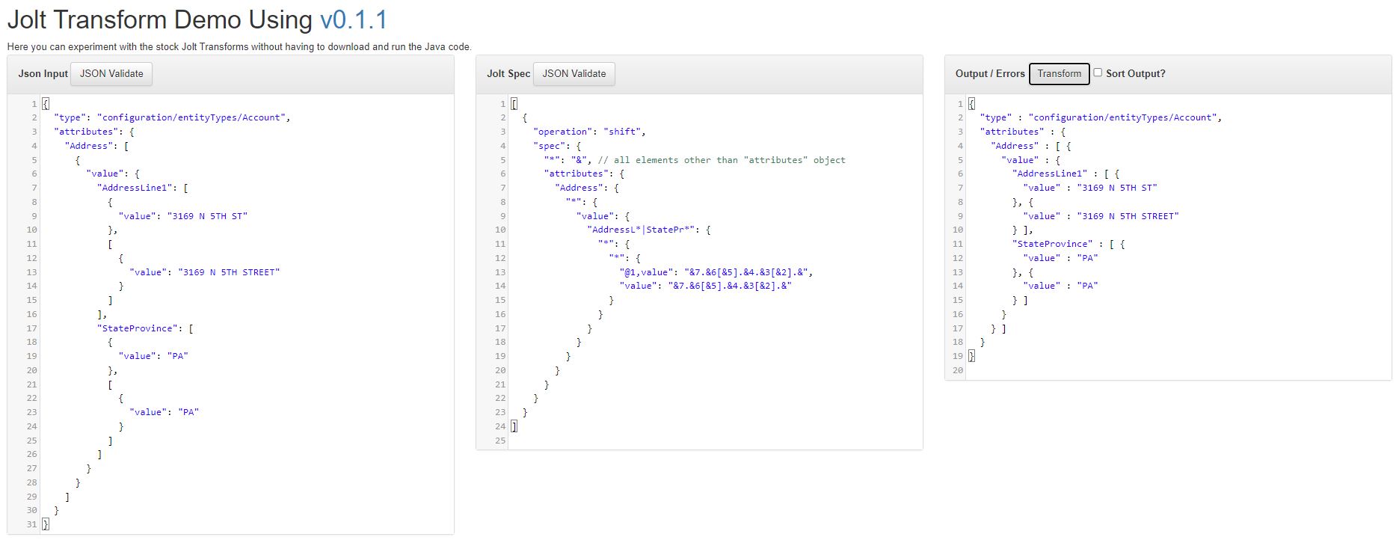Place cursor on "operation": "shift" spec line
This screenshot has height=546, width=1399.
click(589, 132)
